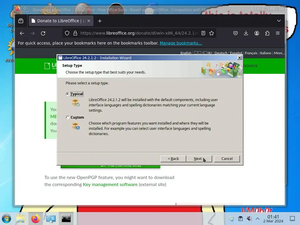Select the Typical setup radio button

tap(67, 94)
